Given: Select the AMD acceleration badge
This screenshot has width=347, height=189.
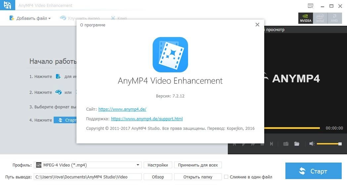Looking at the screenshot, I should (x=334, y=18).
